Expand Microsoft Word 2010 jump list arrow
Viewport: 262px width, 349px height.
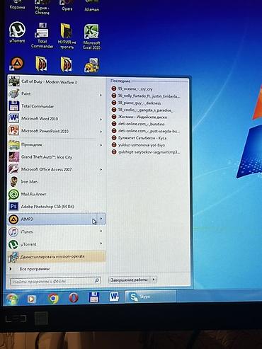pyautogui.click(x=101, y=120)
